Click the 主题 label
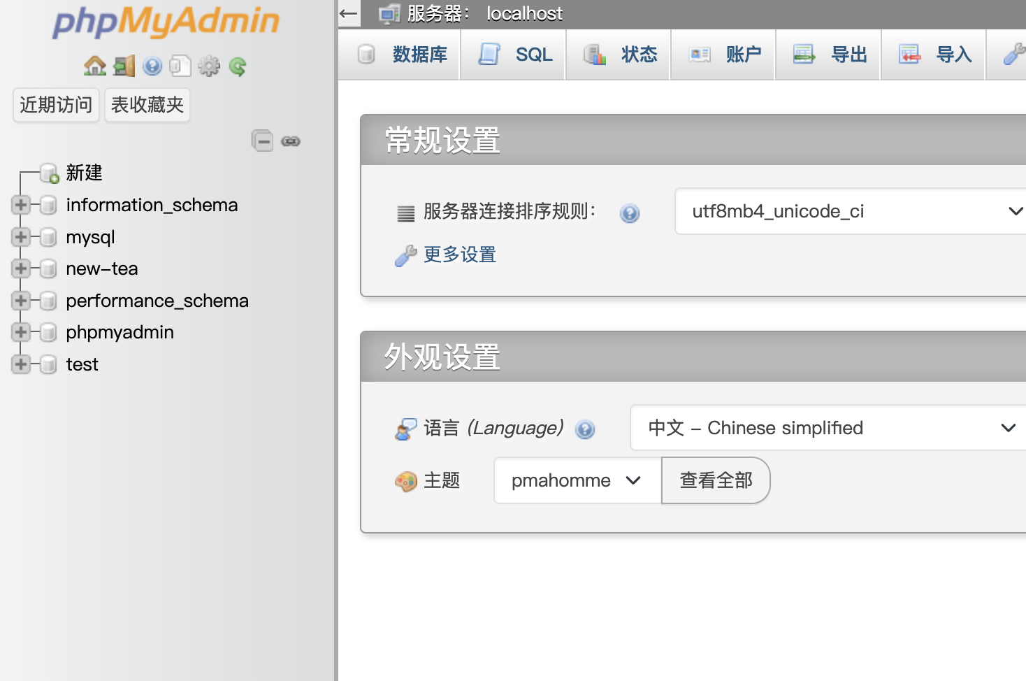The height and width of the screenshot is (681, 1026). [x=442, y=480]
